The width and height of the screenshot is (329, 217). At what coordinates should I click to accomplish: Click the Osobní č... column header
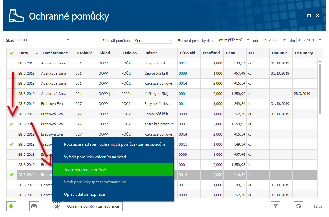point(86,53)
